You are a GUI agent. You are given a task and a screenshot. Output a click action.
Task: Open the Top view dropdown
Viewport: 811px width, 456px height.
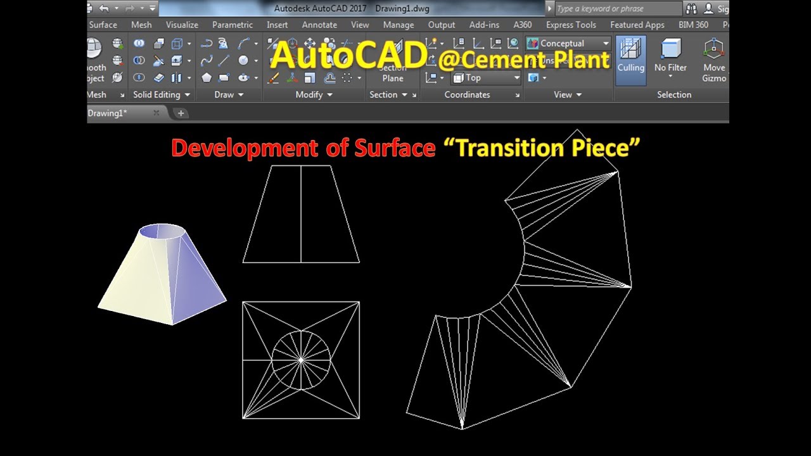(x=486, y=78)
